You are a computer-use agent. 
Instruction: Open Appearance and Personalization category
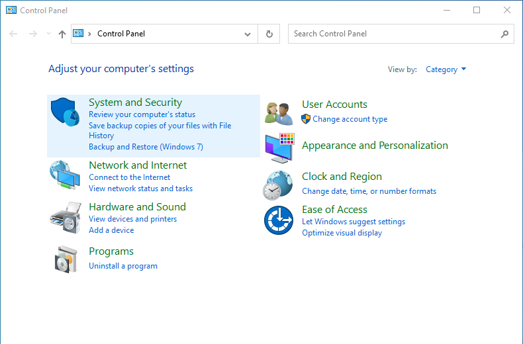(x=375, y=146)
